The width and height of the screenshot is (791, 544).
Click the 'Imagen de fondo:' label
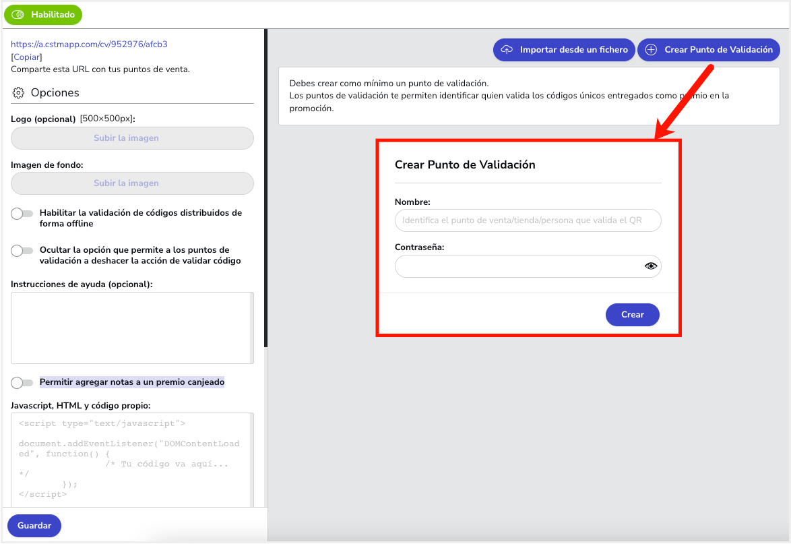coord(47,165)
